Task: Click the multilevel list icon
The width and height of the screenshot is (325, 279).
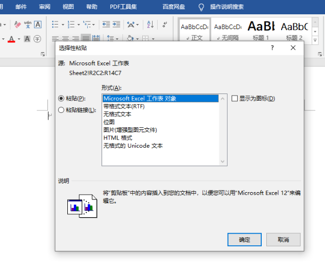Action: pos(87,25)
